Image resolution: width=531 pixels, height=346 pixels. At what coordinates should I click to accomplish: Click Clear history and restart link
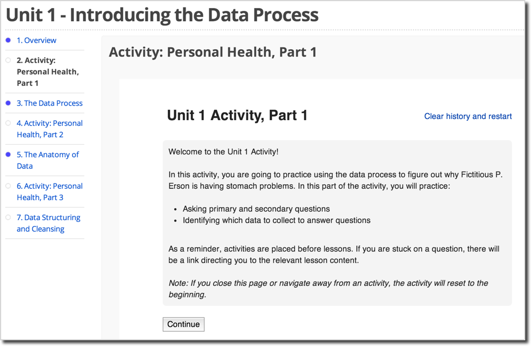click(x=468, y=116)
